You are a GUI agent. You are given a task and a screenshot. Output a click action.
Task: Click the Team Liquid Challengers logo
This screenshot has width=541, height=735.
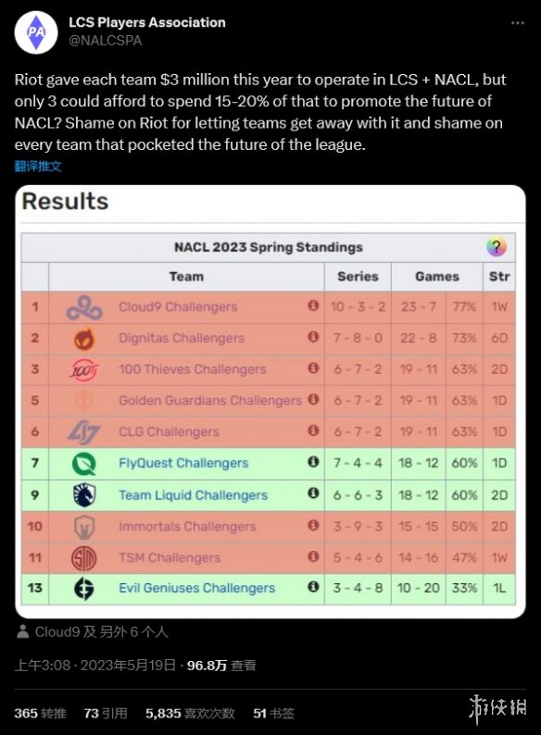[x=84, y=494]
